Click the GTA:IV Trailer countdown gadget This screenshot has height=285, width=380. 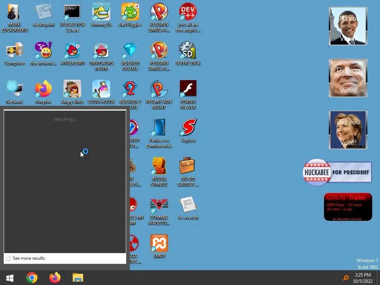[x=348, y=207]
